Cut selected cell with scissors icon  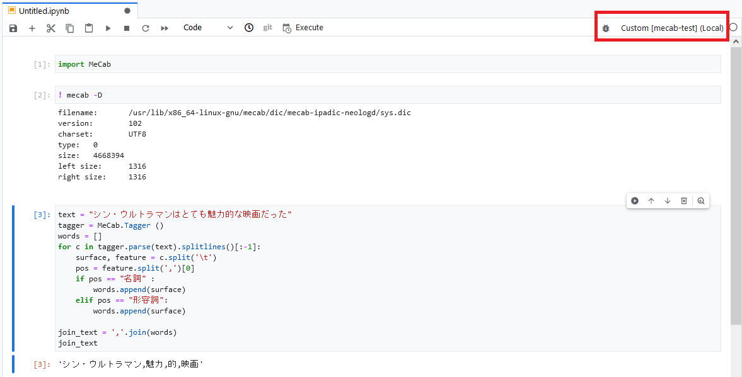pyautogui.click(x=51, y=28)
